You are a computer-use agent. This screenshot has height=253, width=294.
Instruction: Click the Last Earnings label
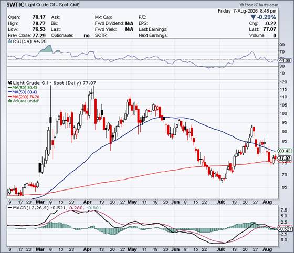[x=153, y=29]
